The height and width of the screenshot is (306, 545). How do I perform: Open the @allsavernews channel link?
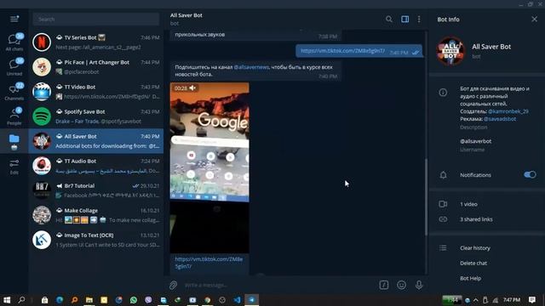click(x=251, y=67)
